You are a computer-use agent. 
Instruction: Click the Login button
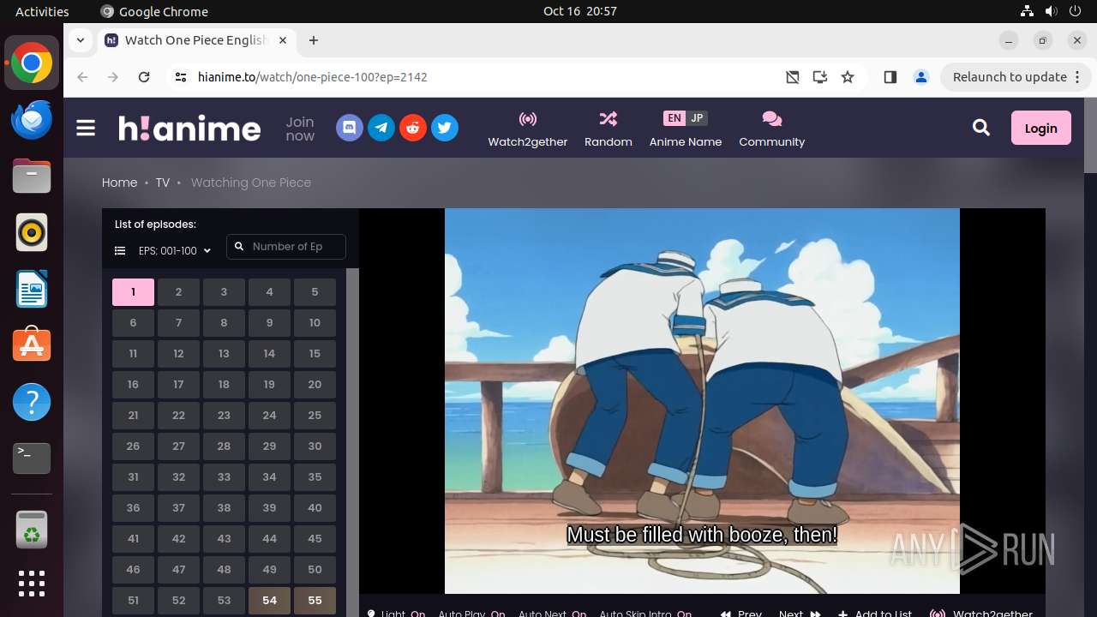[x=1040, y=128]
